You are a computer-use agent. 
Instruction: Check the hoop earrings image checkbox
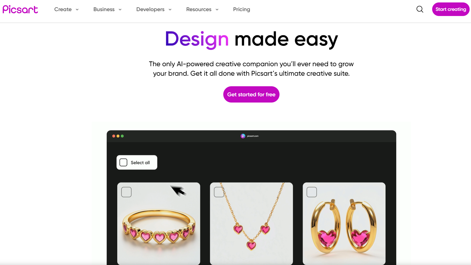[312, 192]
